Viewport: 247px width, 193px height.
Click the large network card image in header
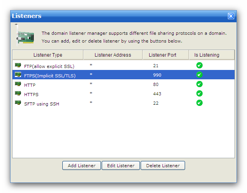[25, 35]
